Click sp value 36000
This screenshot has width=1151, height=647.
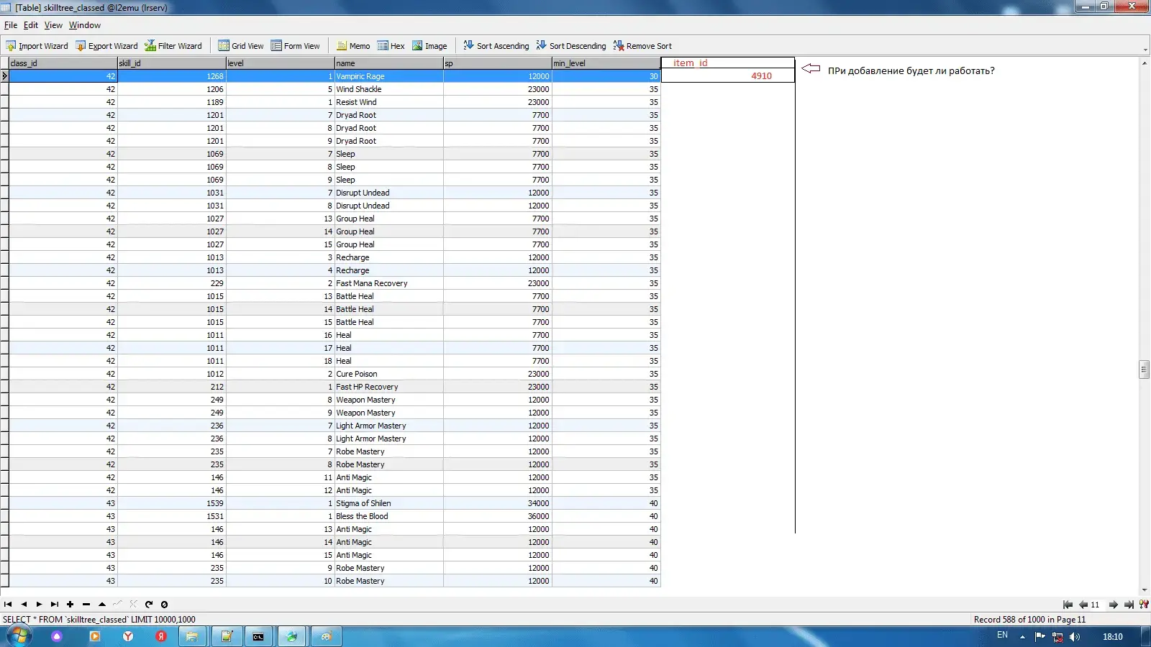point(498,516)
